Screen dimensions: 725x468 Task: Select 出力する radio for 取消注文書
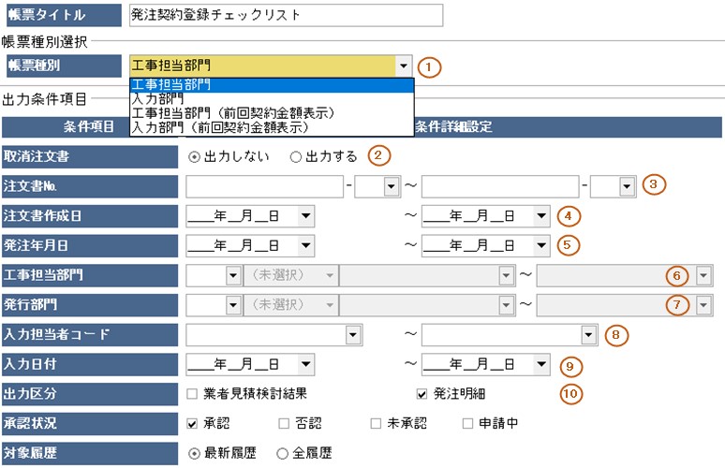pos(296,156)
